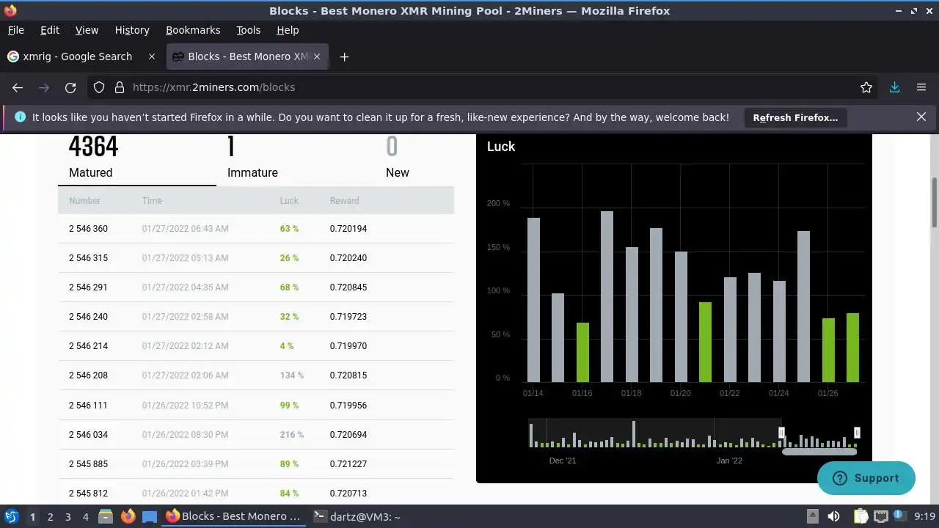Image resolution: width=939 pixels, height=528 pixels.
Task: Click the gray 01/25 luck bar
Action: pos(803,307)
